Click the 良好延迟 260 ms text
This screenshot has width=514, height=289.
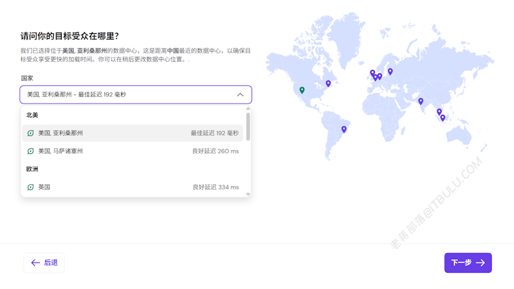[x=215, y=151]
